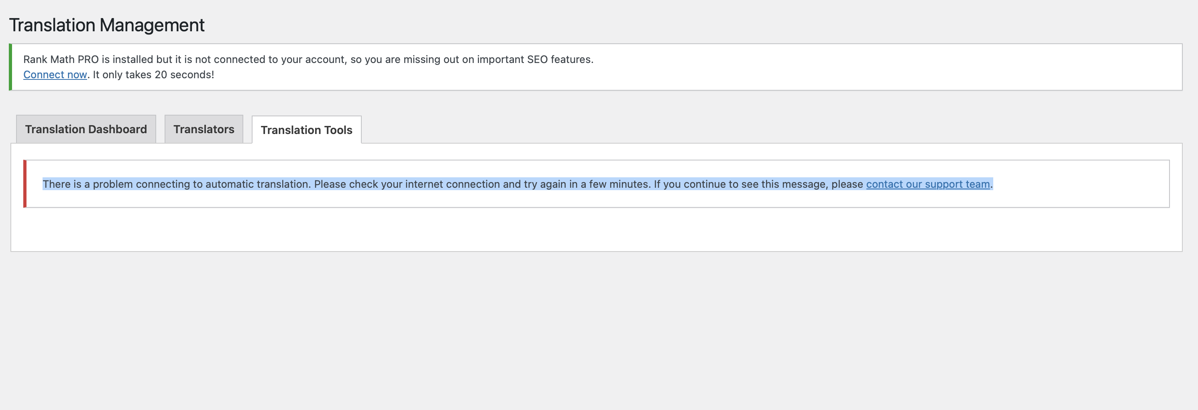This screenshot has height=410, width=1198.
Task: Click the red left border of error notice
Action: point(24,184)
